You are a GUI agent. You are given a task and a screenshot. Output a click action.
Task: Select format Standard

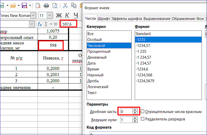(168, 34)
